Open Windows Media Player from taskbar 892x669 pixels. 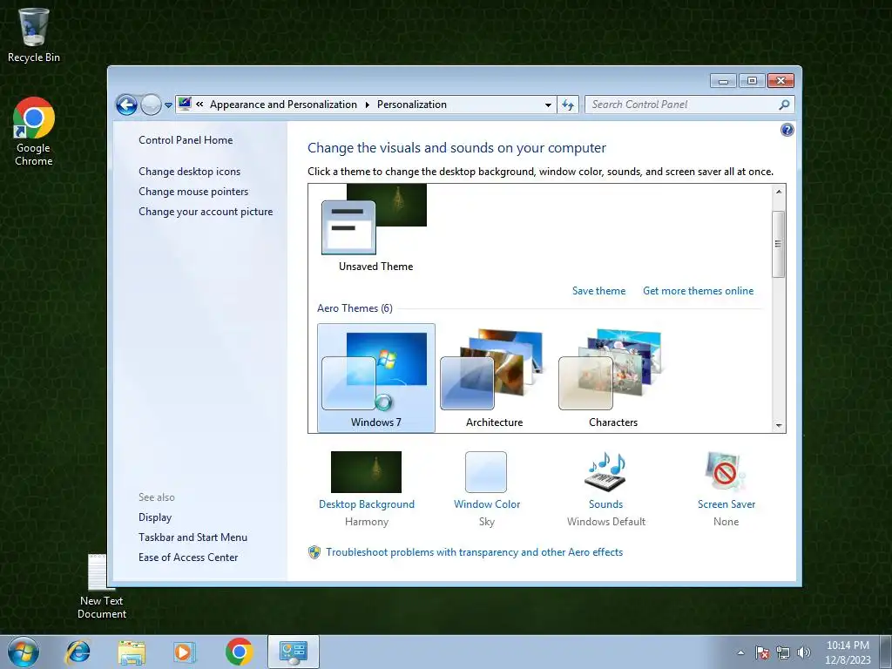coord(185,652)
